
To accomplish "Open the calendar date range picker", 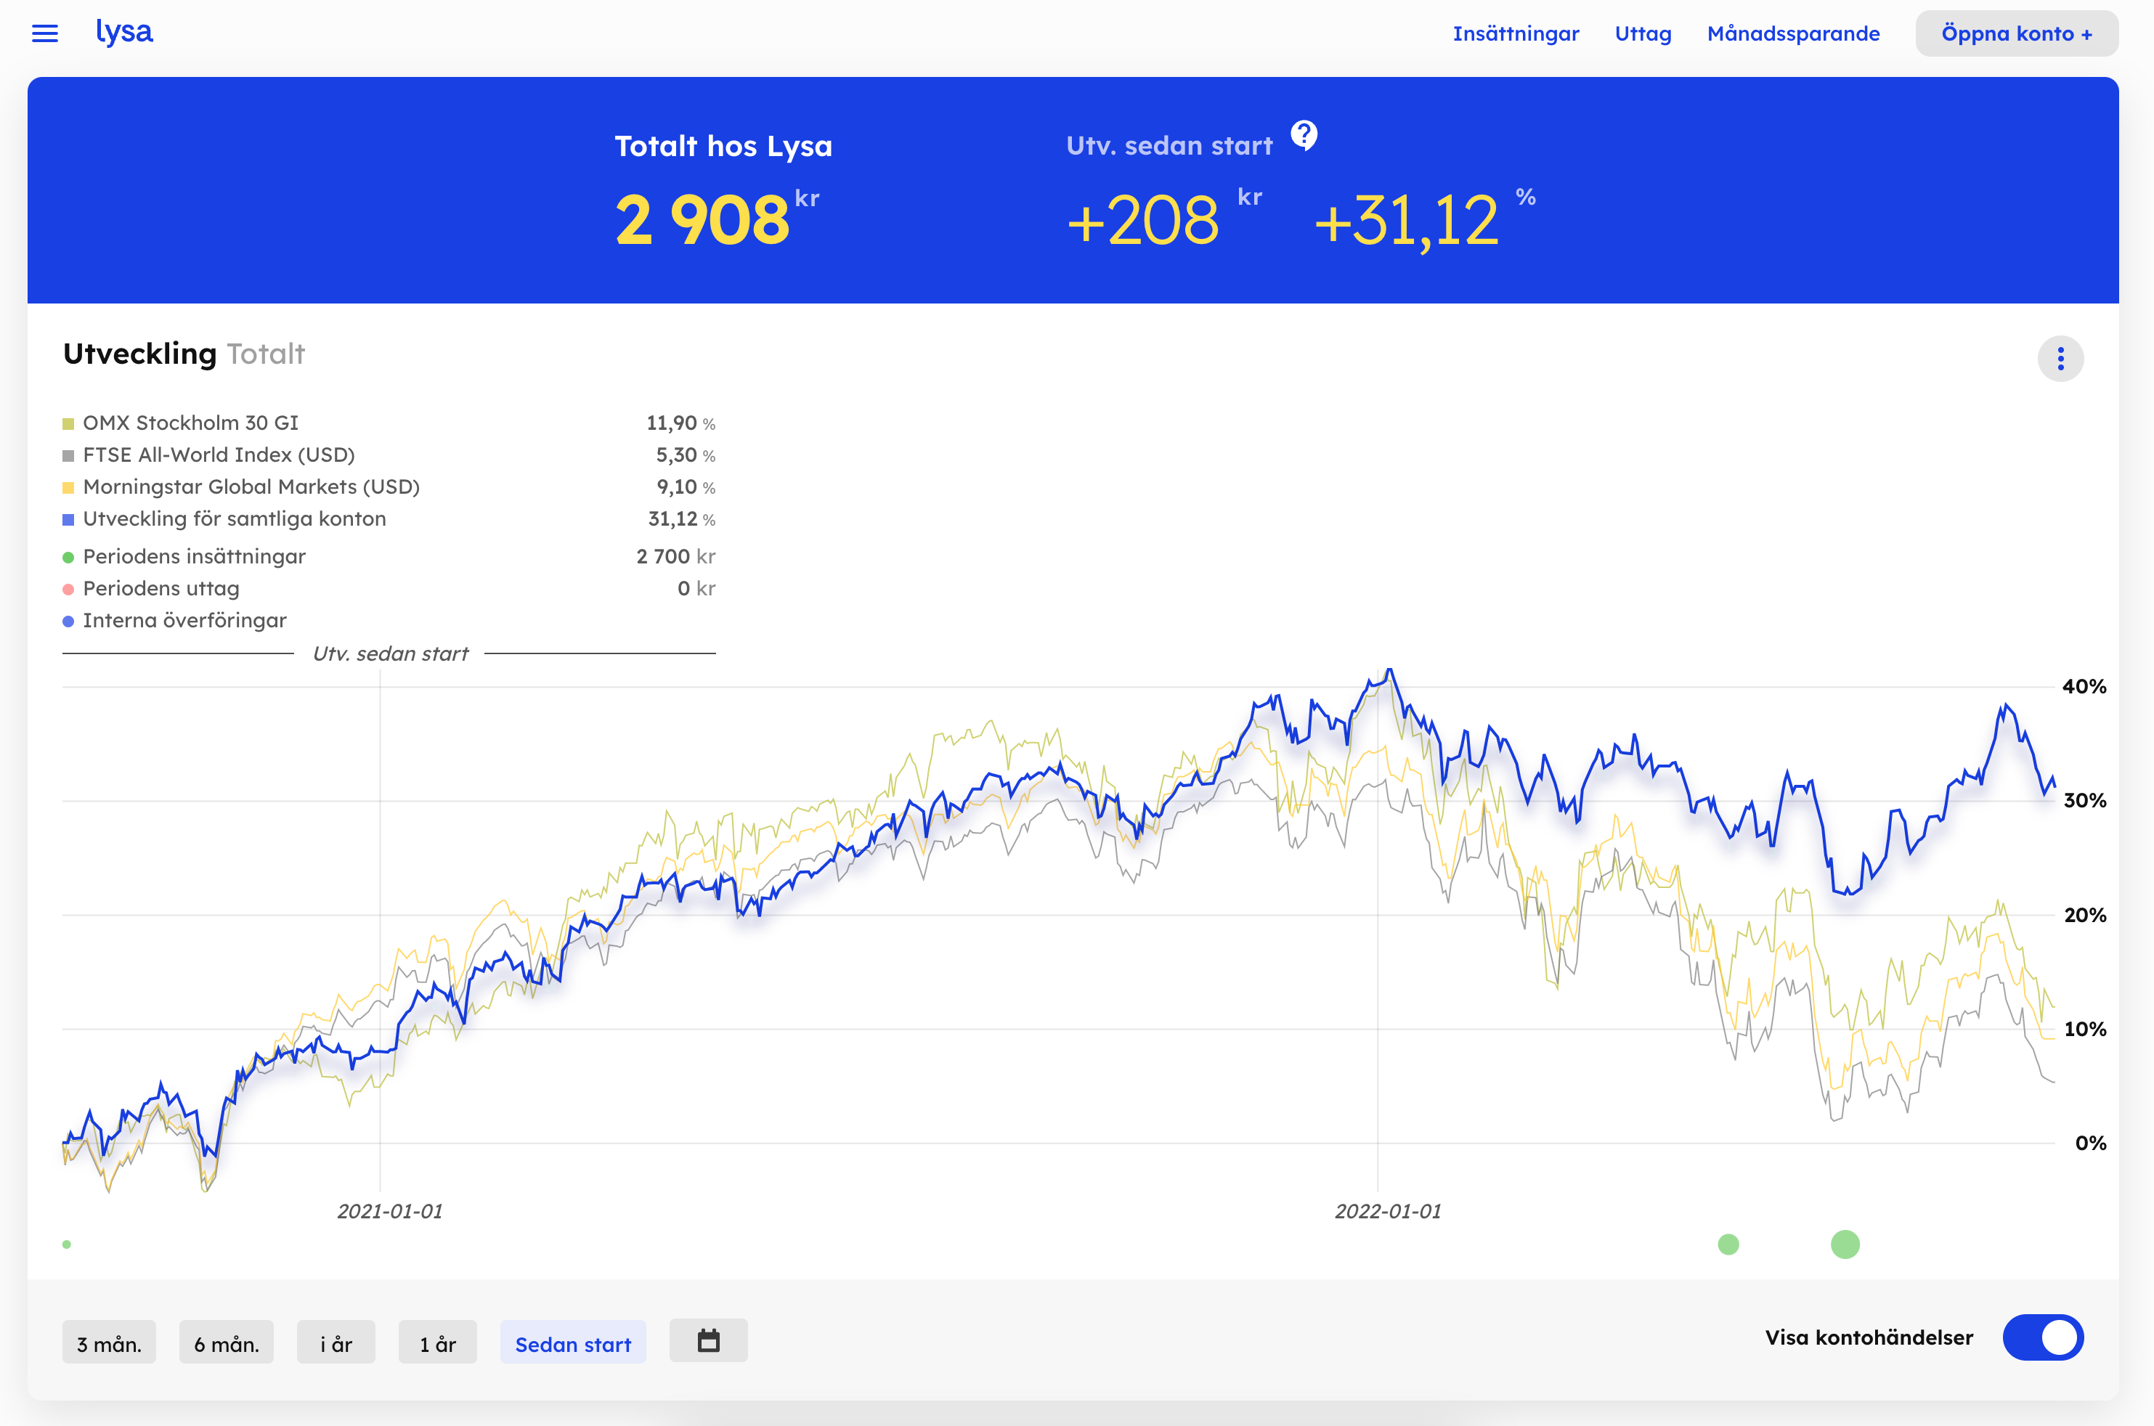I will pos(709,1340).
